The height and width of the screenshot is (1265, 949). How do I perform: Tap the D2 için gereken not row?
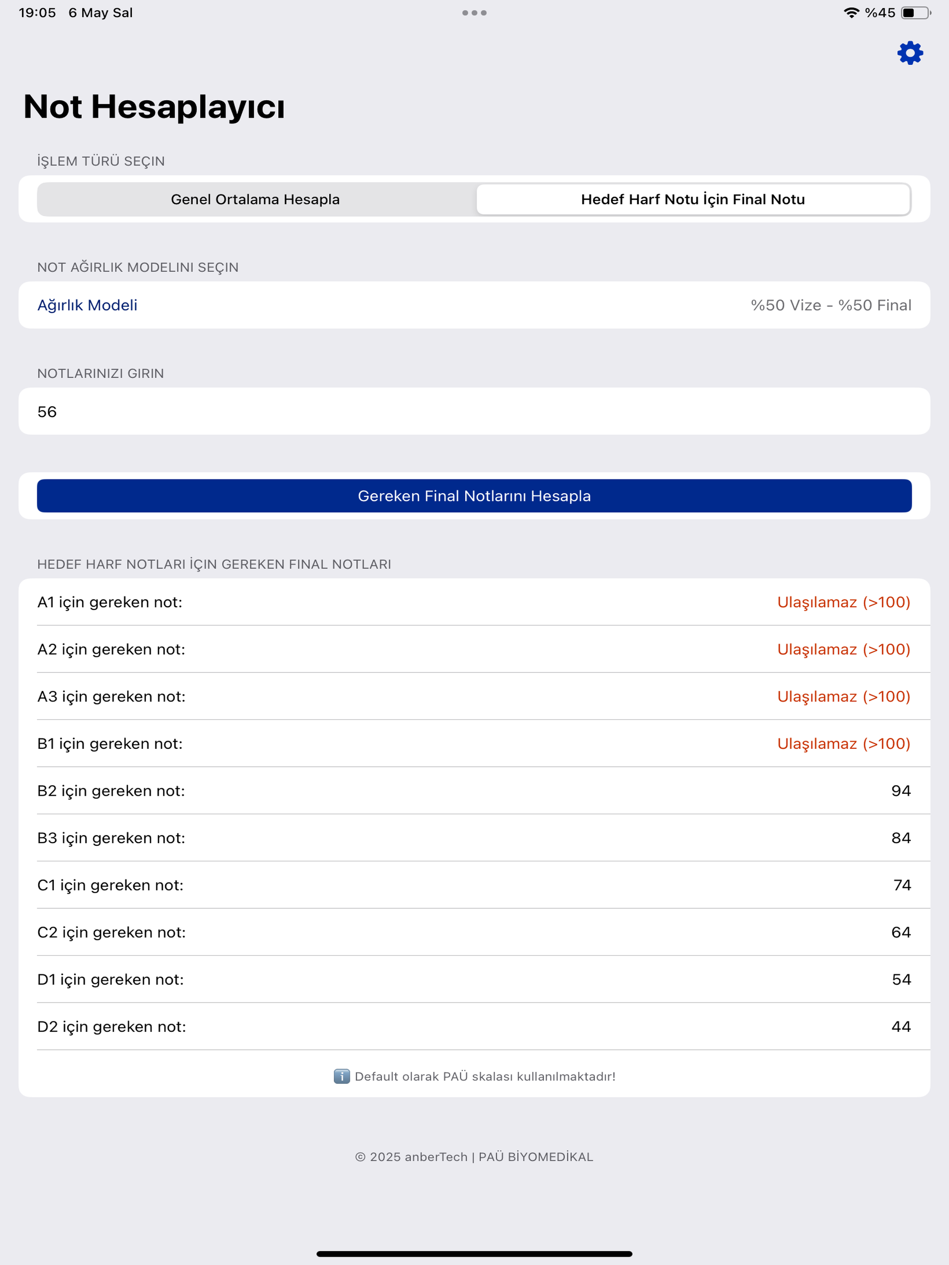tap(474, 1026)
